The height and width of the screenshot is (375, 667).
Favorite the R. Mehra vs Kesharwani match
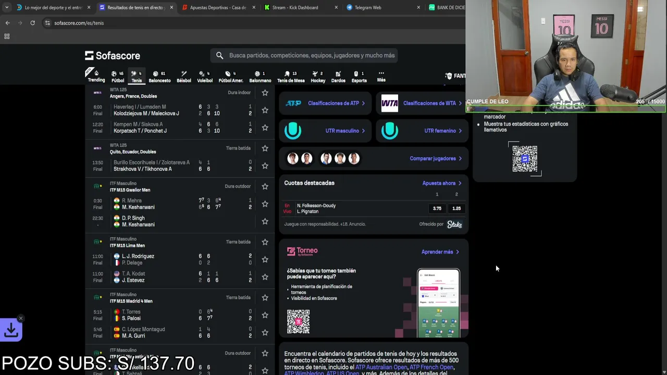tap(265, 204)
